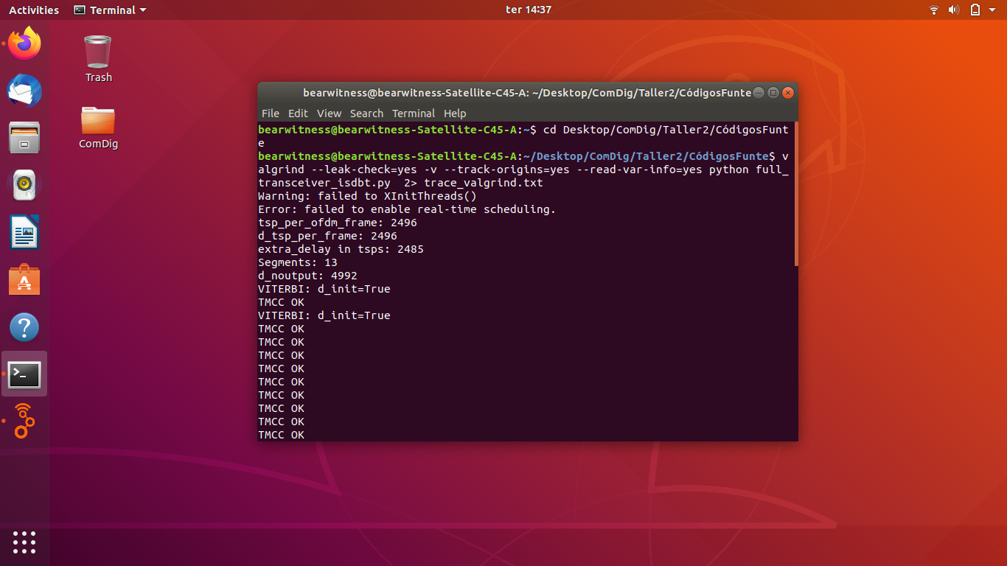Select the Terminal icon in dock
This screenshot has height=566, width=1007.
(24, 374)
